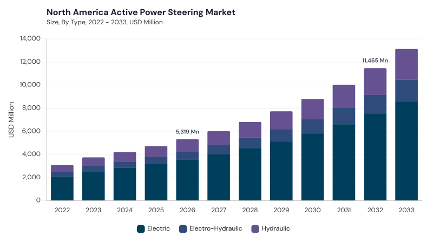Click the 2,000 y-axis tick label

coord(31,177)
